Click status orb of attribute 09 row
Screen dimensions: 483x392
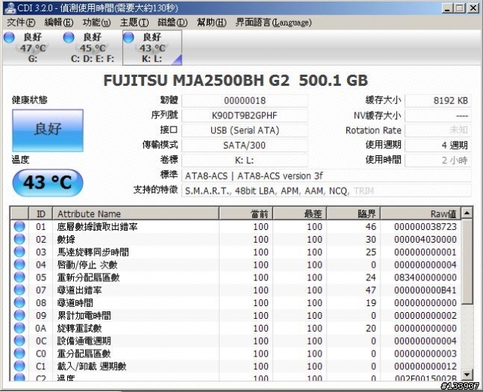(x=20, y=315)
